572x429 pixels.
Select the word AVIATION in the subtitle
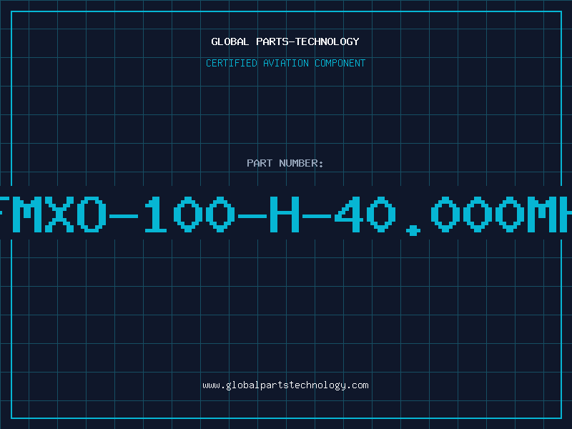[286, 63]
